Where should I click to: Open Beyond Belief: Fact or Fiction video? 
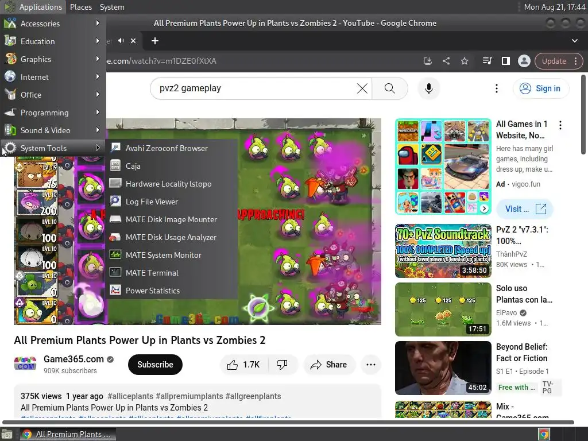tap(443, 368)
